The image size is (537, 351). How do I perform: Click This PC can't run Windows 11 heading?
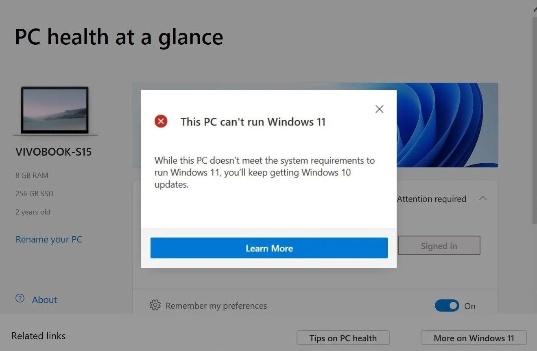pos(253,122)
